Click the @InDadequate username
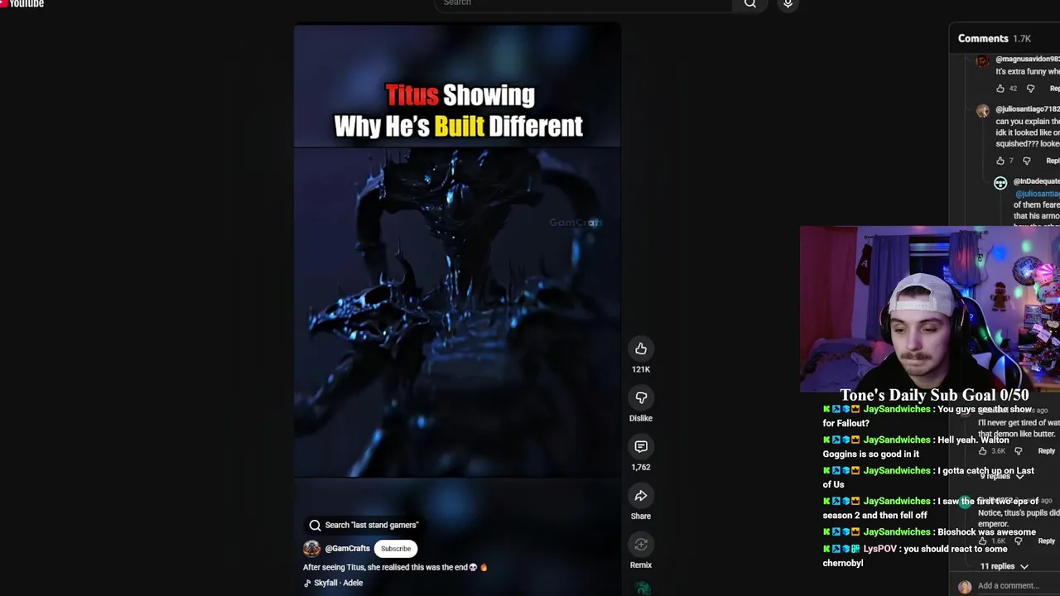Screen dimensions: 1060x596 pos(1036,181)
